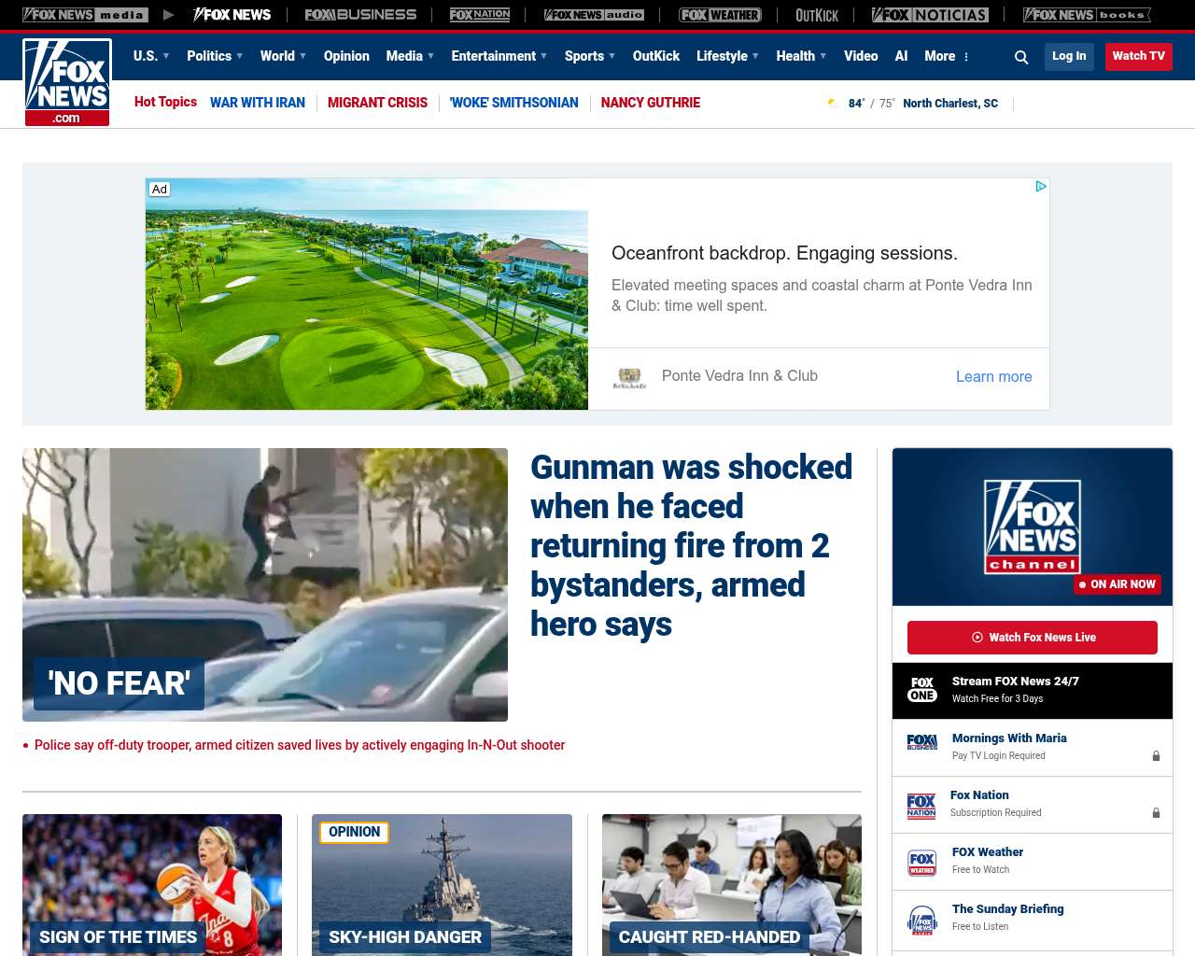Open the Gunman was shocked headline
1195x956 pixels.
click(x=692, y=545)
